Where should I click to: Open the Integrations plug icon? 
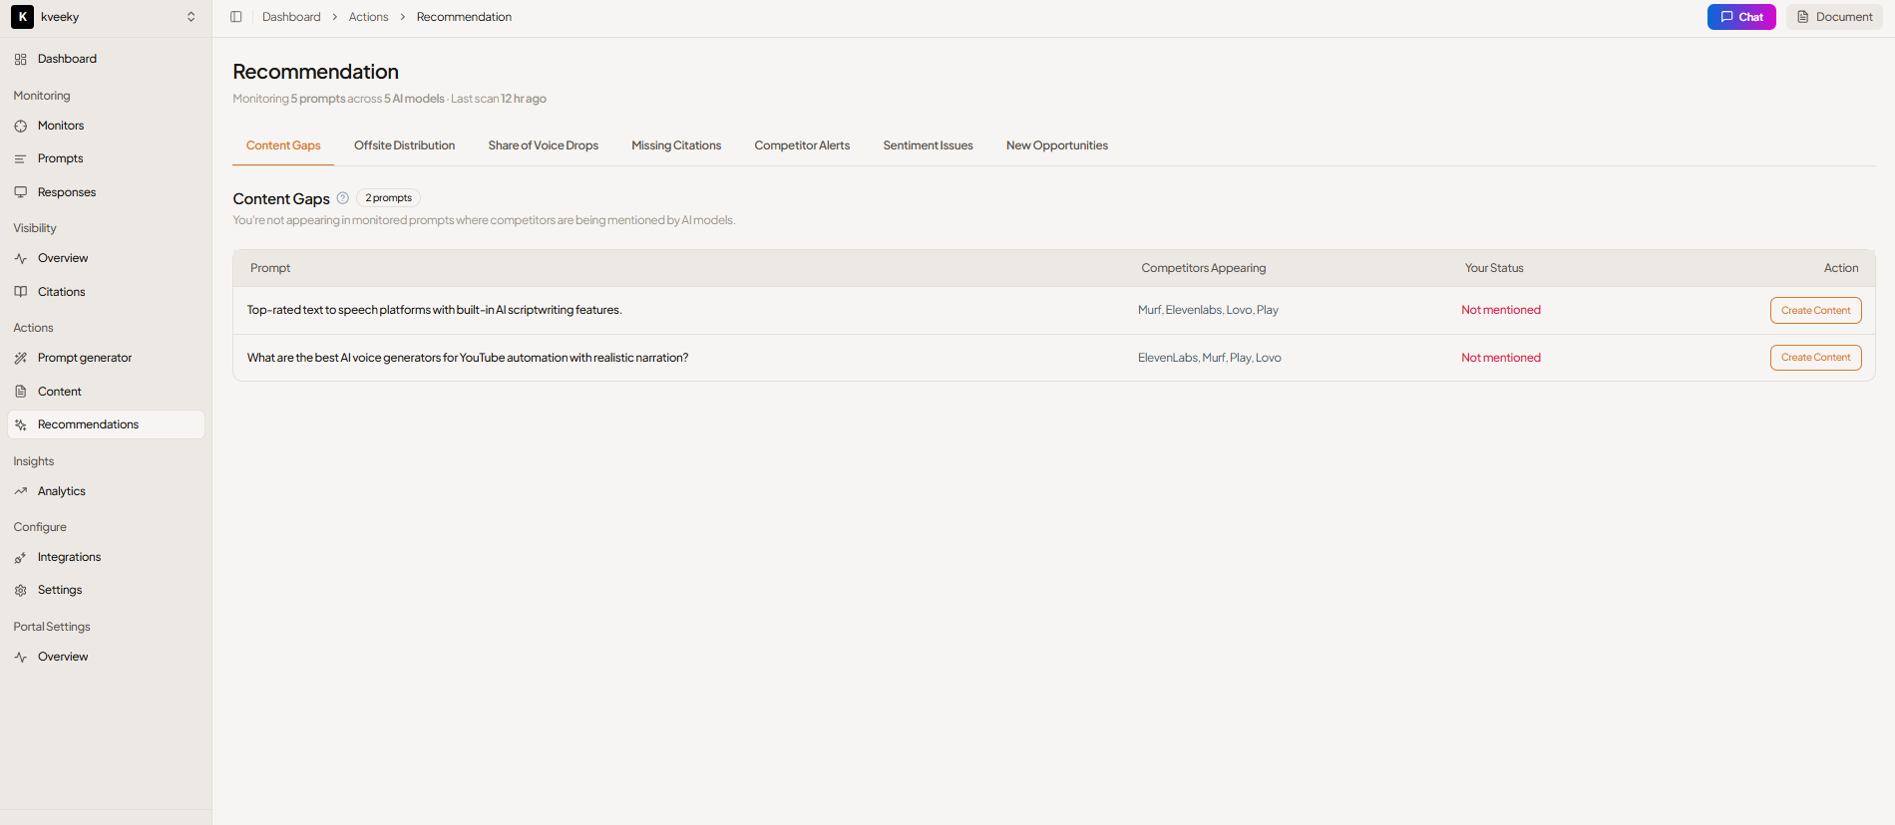click(21, 558)
